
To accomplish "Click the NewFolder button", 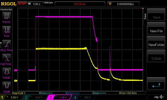I will pyautogui.click(x=156, y=45).
